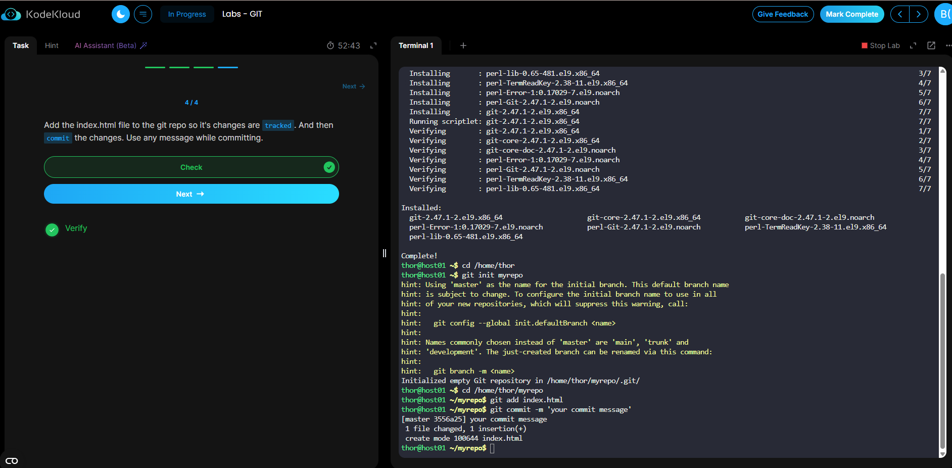Switch to the Hint tab
Image resolution: width=952 pixels, height=468 pixels.
click(x=52, y=45)
